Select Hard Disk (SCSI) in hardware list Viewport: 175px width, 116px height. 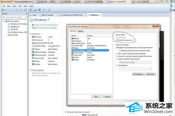click(90, 43)
